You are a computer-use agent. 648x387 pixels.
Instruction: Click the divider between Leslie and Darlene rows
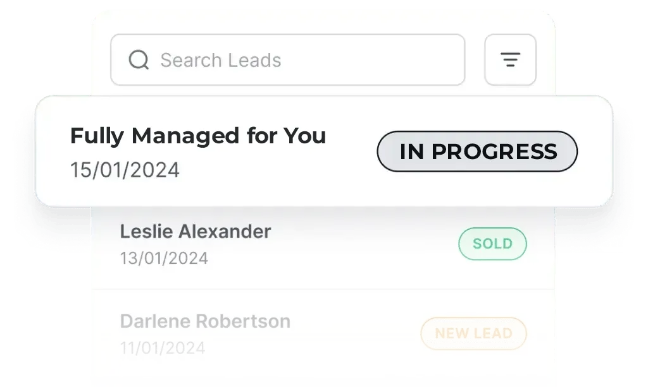coord(323,289)
